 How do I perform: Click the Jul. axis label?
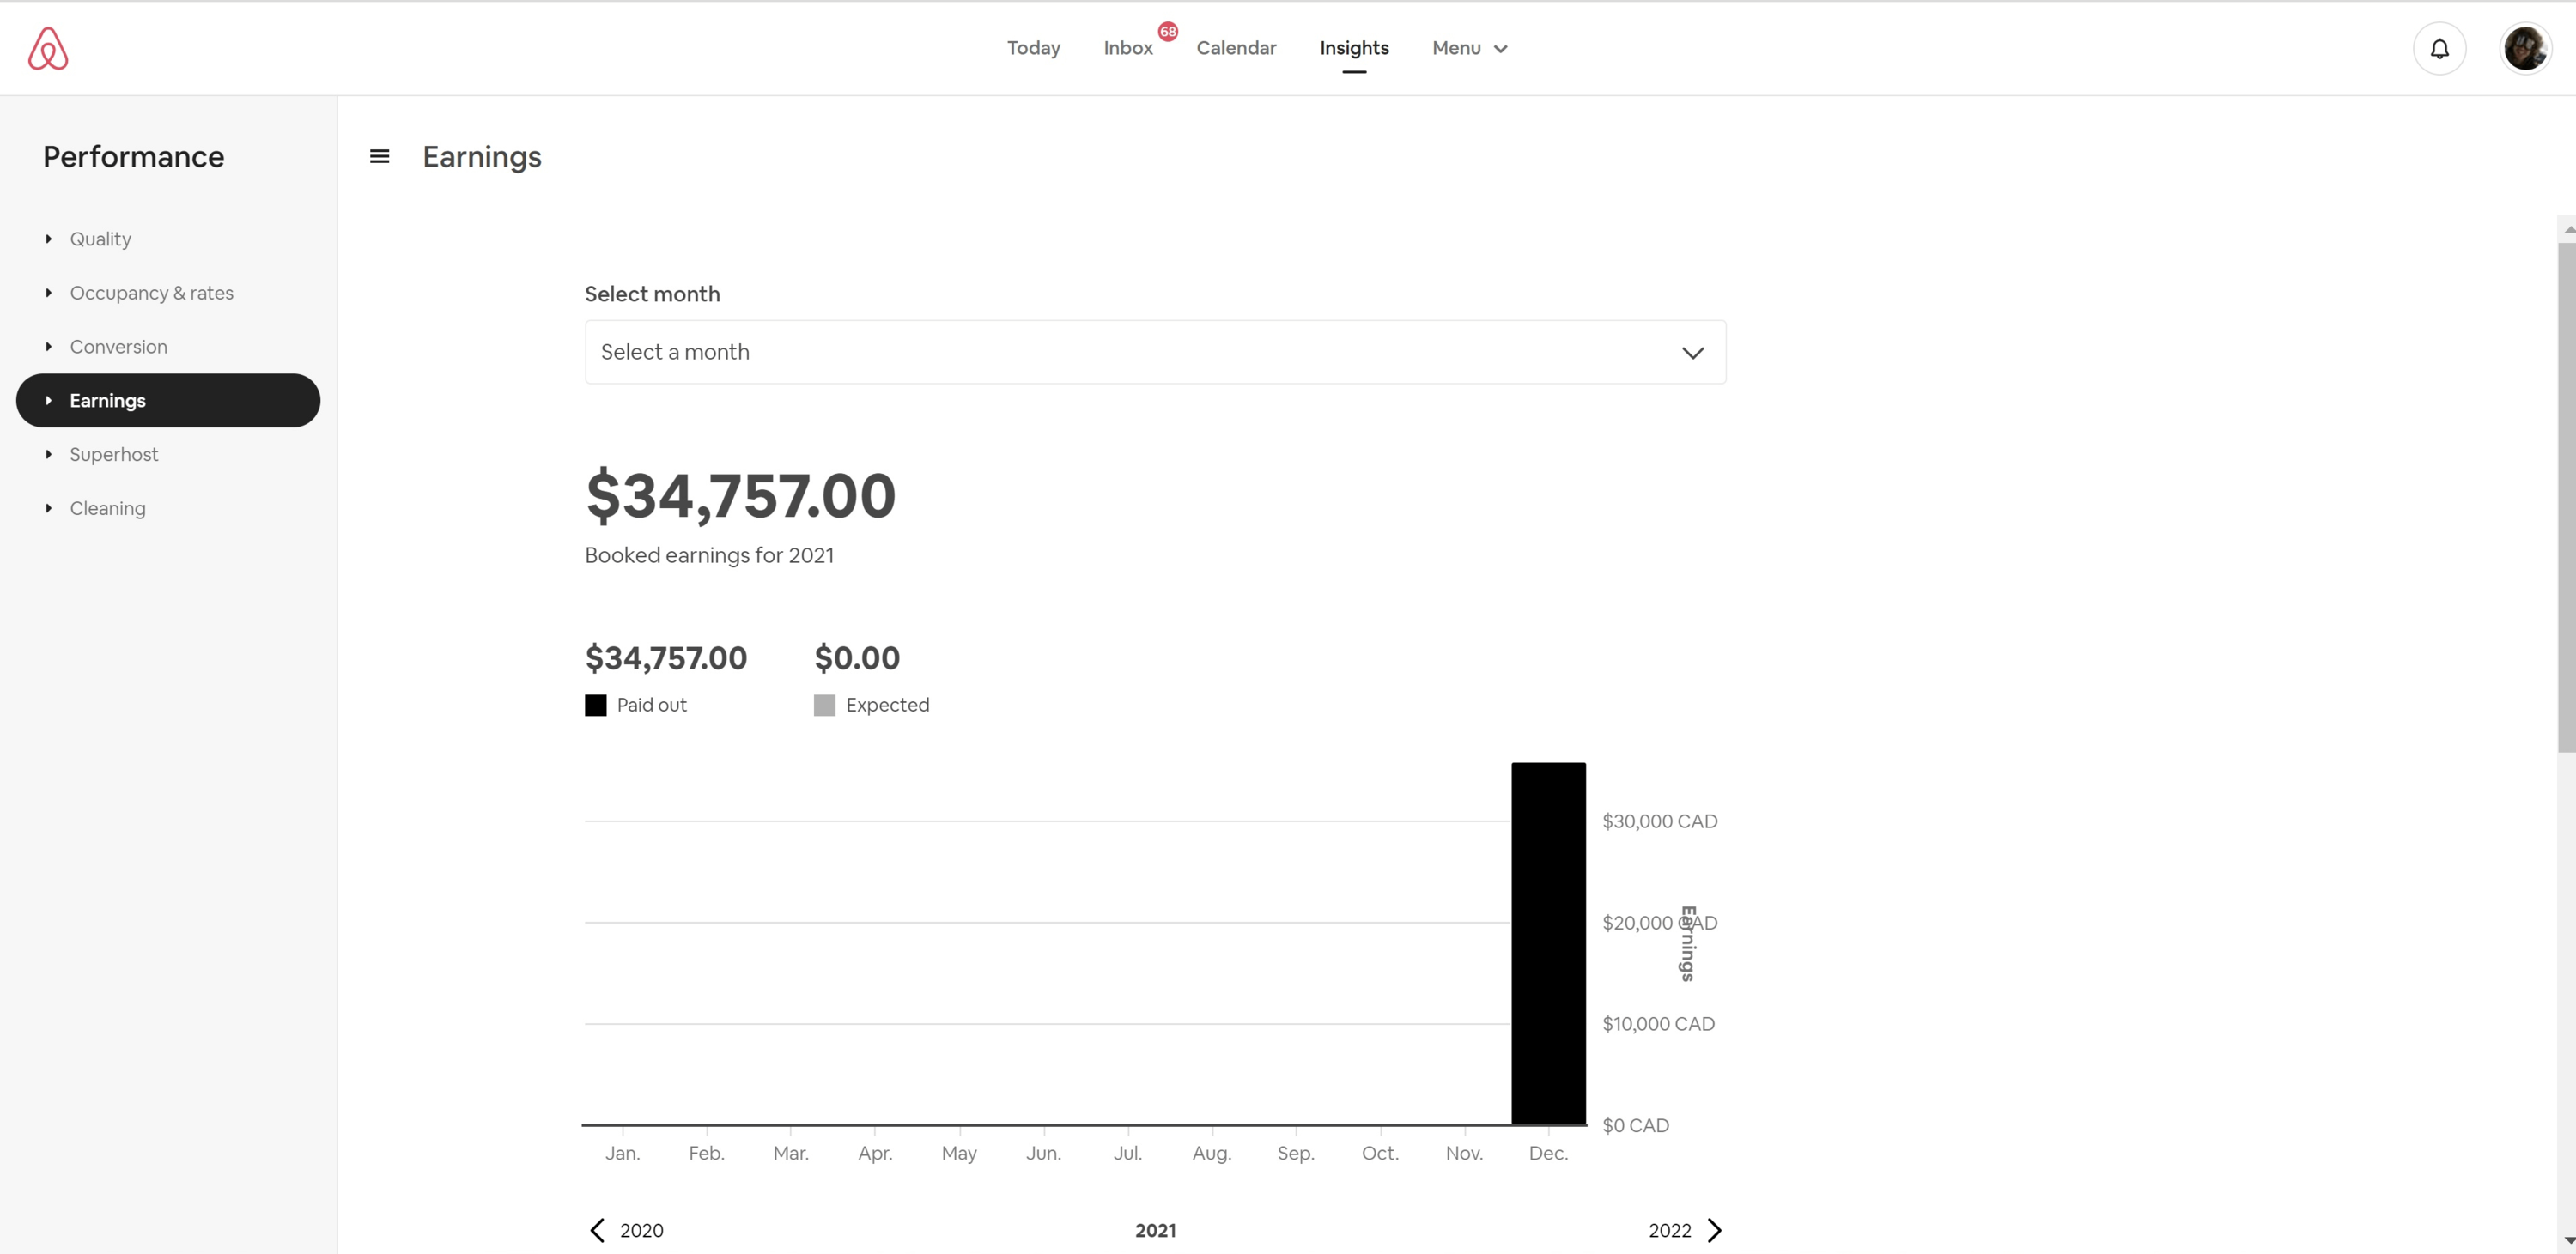pyautogui.click(x=1127, y=1153)
